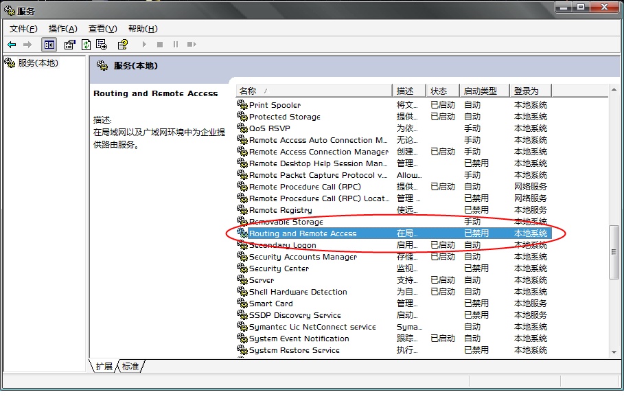Viewport: 624px width, 412px height.
Task: Click the Export List toolbar icon
Action: 102,45
